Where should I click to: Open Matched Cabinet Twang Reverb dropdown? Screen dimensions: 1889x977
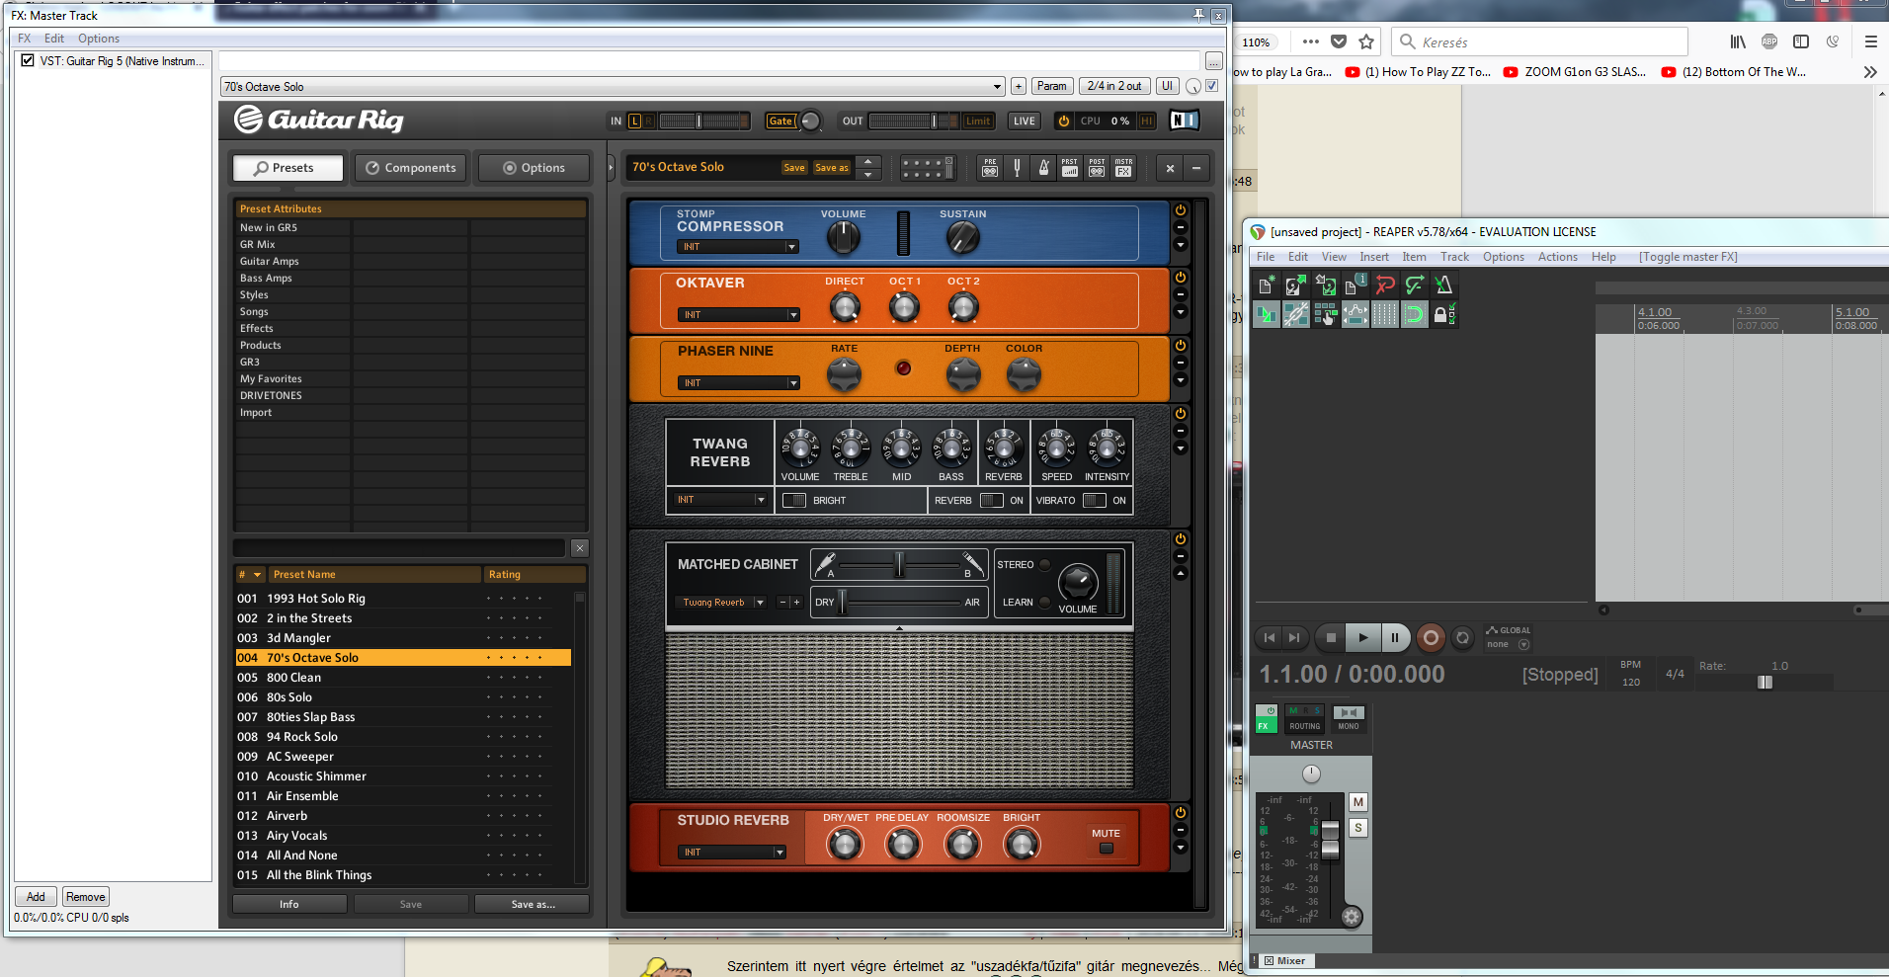pos(721,603)
